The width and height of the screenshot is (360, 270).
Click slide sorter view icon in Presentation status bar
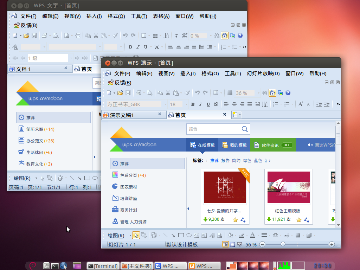pos(233,245)
